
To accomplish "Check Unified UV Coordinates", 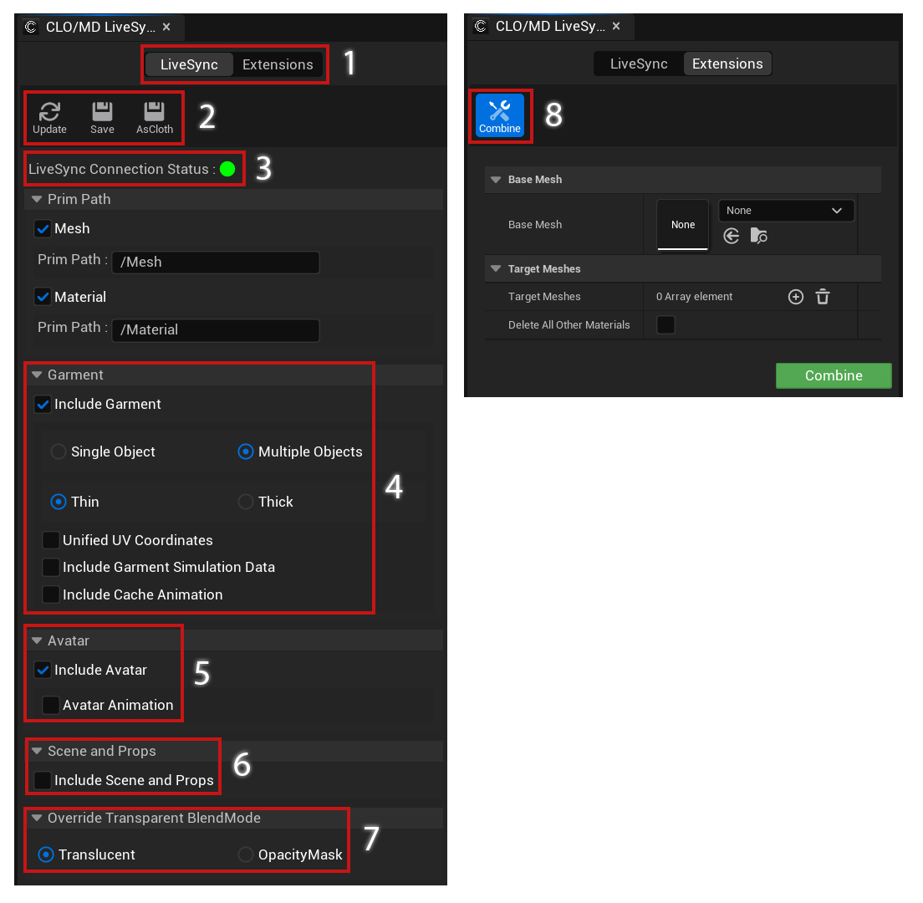I will click(50, 540).
